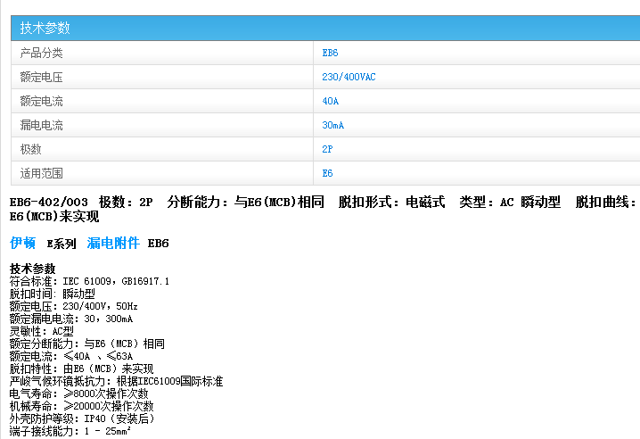Screen dimensions: 640x439
Task: Select the 40A rated current value
Action: [330, 101]
